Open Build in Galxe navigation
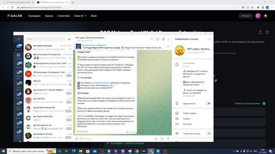The image size is (275, 154). pyautogui.click(x=94, y=16)
